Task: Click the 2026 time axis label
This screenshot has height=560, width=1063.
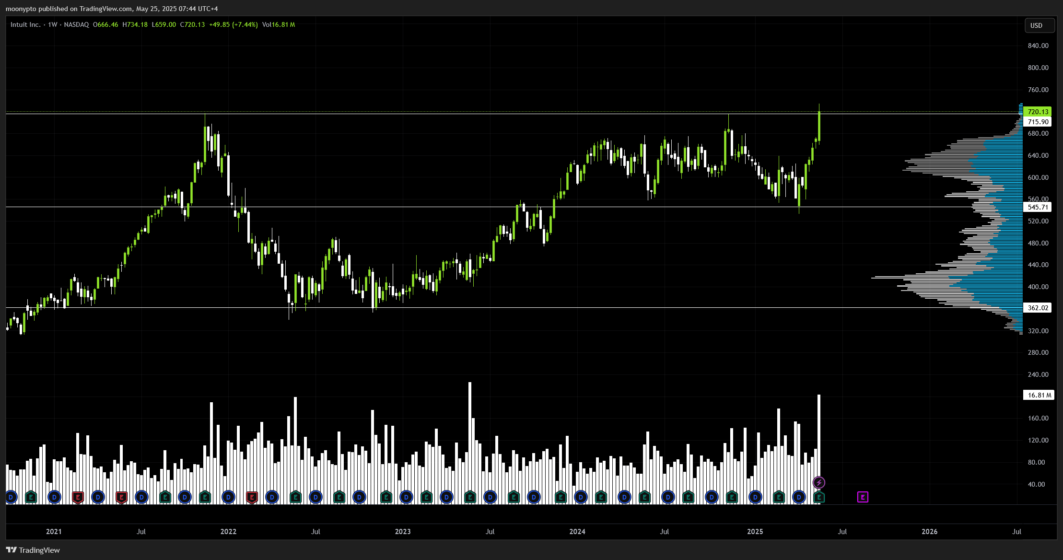Action: point(930,531)
